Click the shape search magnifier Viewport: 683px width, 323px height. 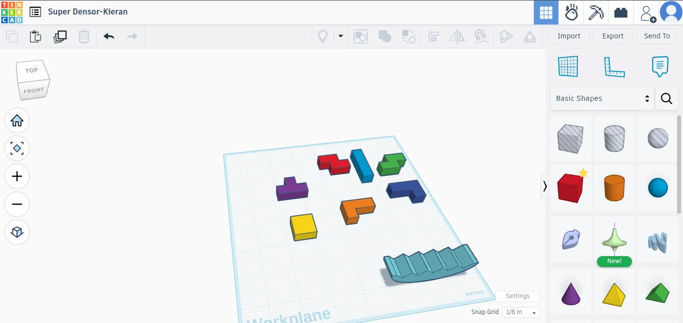tap(666, 98)
